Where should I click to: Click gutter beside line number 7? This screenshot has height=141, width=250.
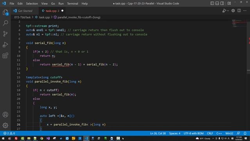[x=19, y=43]
